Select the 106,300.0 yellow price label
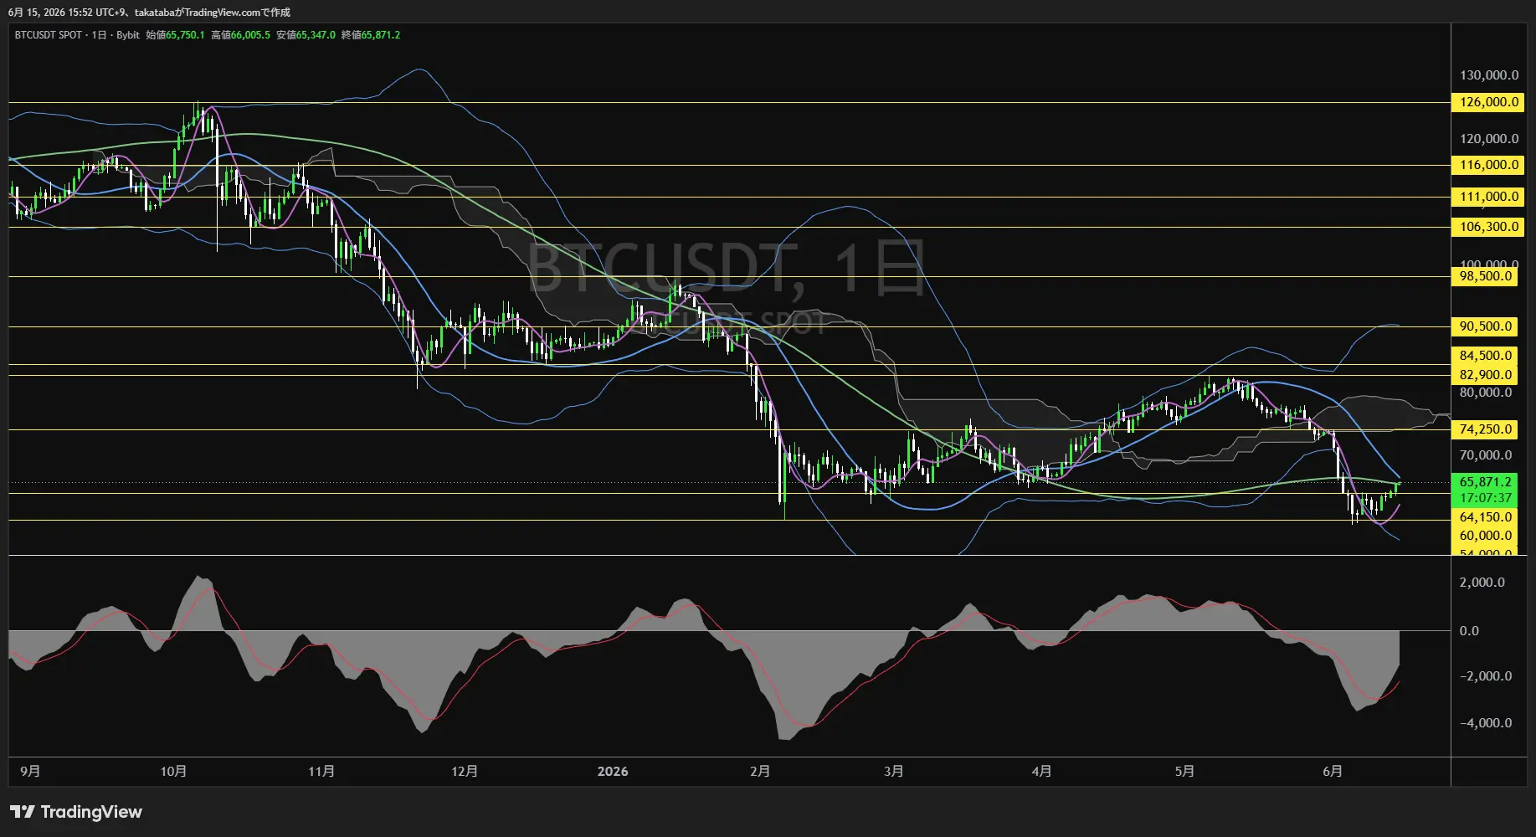The height and width of the screenshot is (837, 1536). [x=1489, y=227]
